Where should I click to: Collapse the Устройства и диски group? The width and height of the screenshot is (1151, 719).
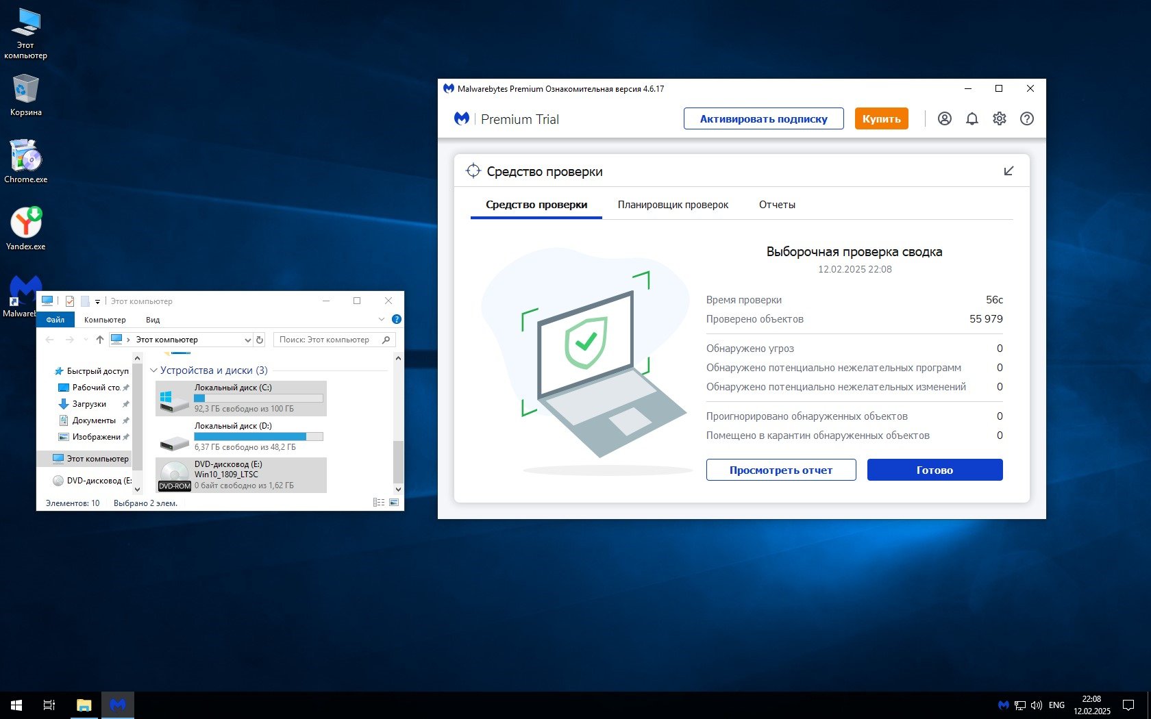point(153,370)
